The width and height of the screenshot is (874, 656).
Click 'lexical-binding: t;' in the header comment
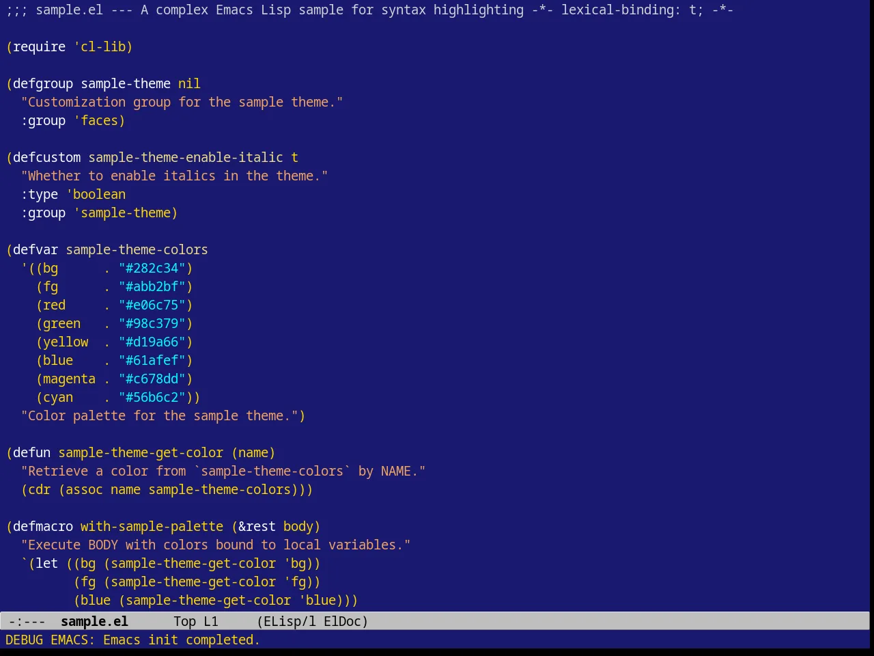632,10
